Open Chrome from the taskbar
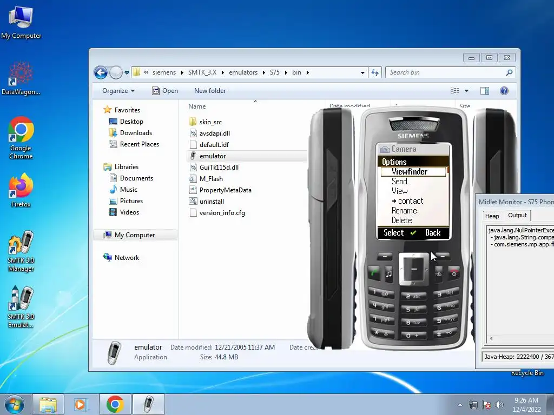 [115, 404]
